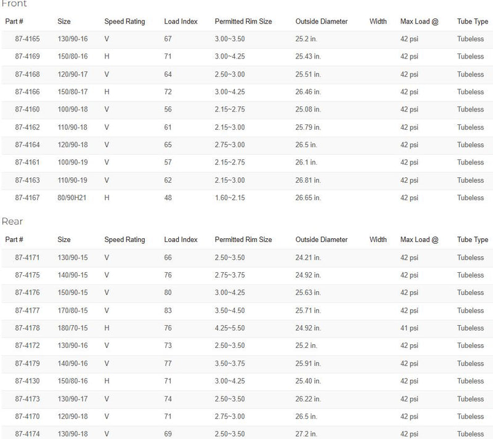Click the 26.81 in. outside diameter cell
This screenshot has height=439, width=493.
coord(308,180)
